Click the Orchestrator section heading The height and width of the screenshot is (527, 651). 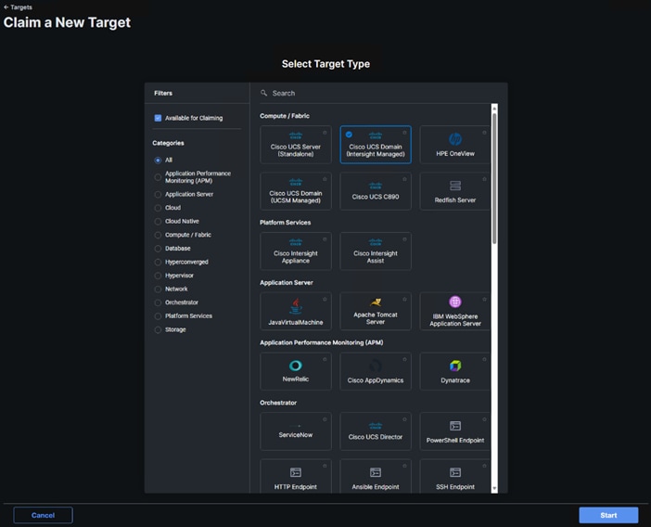[x=278, y=403]
